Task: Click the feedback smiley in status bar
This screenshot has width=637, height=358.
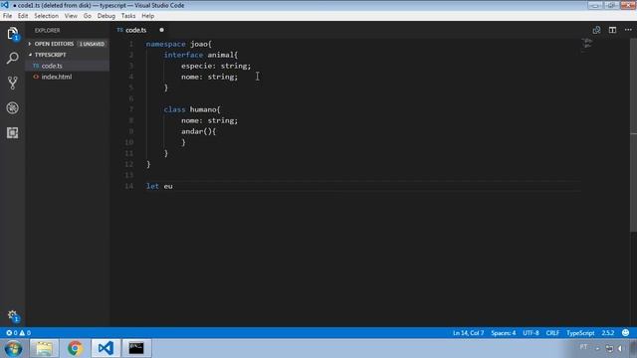Action: [626, 333]
